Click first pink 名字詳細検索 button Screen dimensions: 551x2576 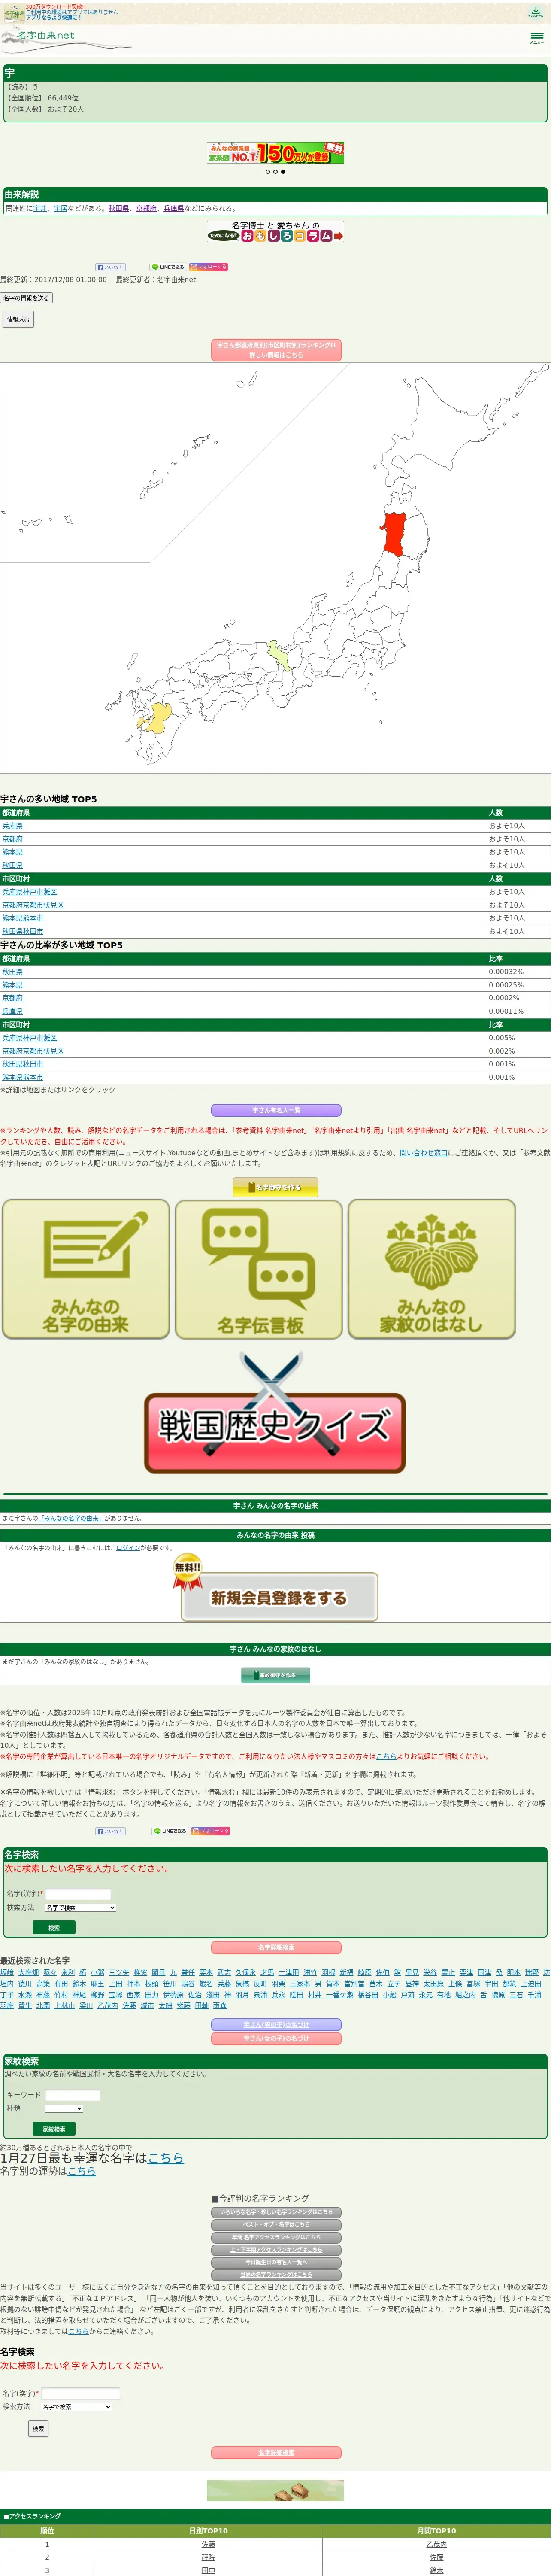pos(276,1948)
